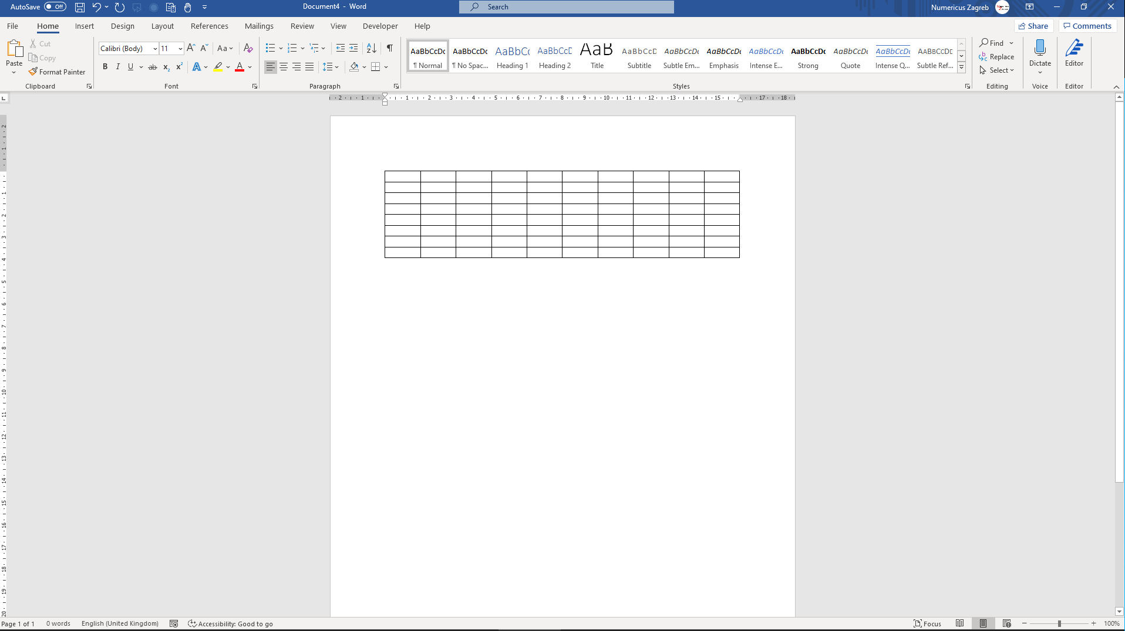
Task: Toggle the AutoSave switch
Action: click(55, 7)
